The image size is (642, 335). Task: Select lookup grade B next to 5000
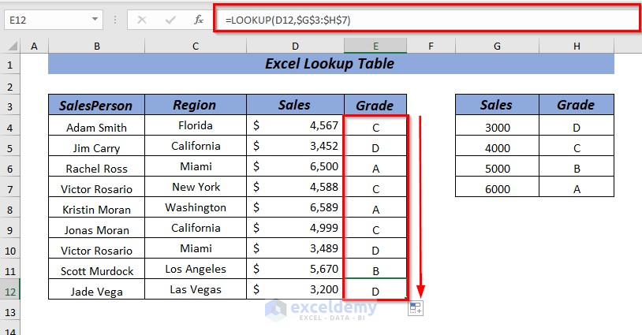click(577, 166)
